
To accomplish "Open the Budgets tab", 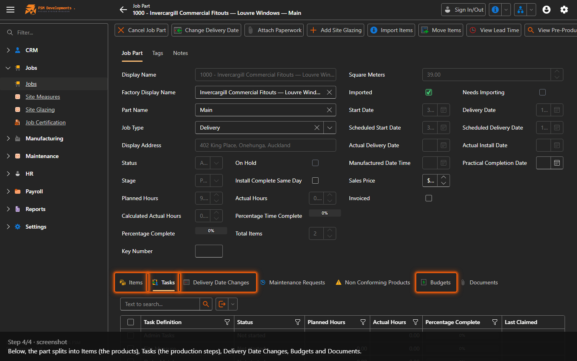I will tap(436, 282).
